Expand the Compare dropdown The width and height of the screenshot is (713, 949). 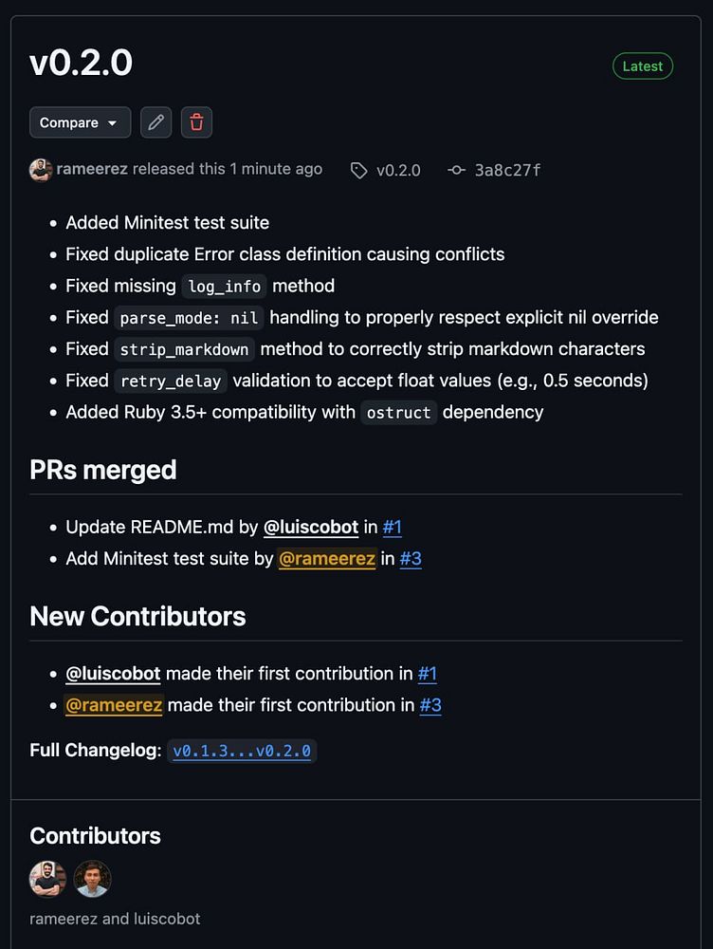[x=80, y=122]
